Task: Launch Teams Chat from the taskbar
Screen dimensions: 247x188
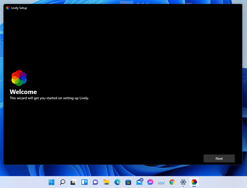Action: tap(96, 182)
